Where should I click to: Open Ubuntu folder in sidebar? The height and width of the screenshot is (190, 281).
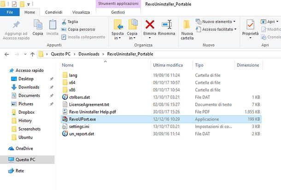[22, 138]
